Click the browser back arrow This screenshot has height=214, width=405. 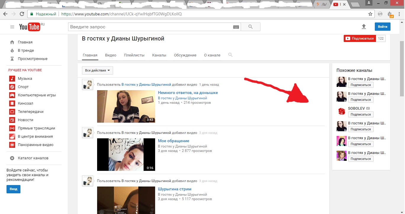pyautogui.click(x=5, y=14)
